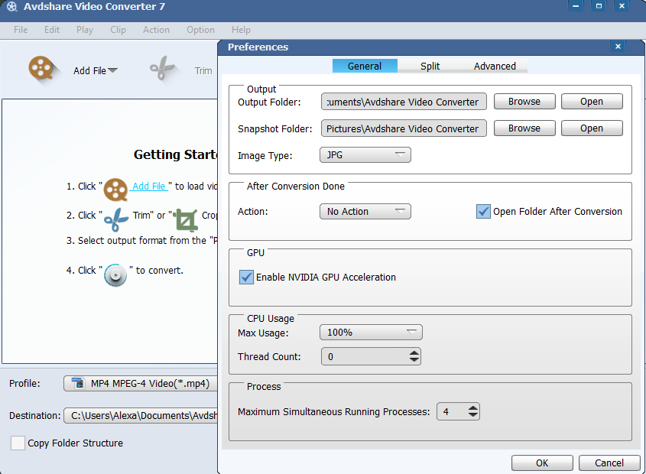Cancel the Preferences dialog
646x474 pixels.
coord(609,463)
